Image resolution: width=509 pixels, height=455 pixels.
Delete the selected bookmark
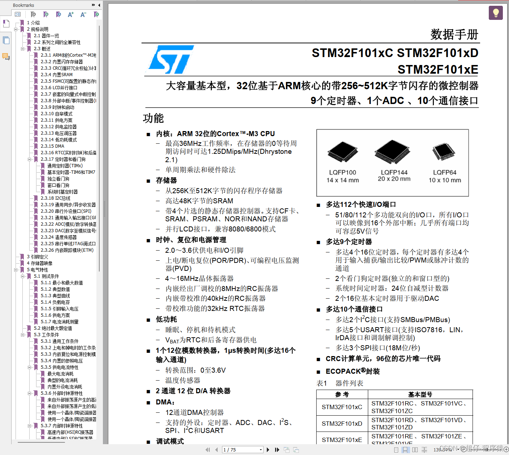click(32, 14)
